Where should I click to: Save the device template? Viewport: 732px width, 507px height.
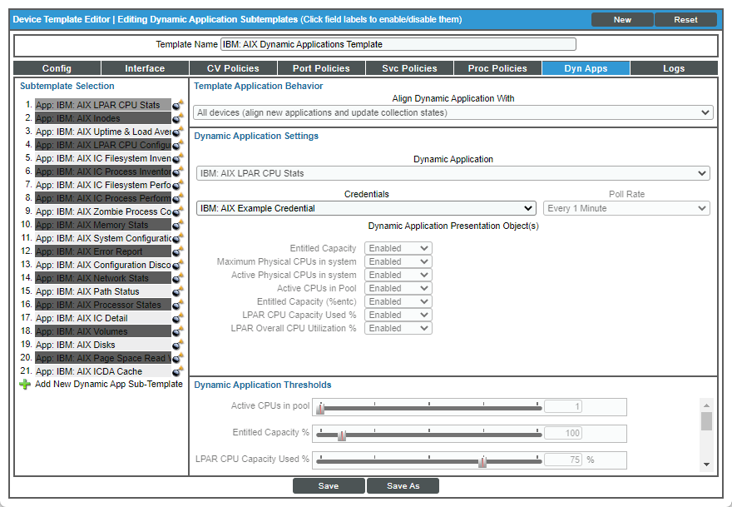[329, 486]
